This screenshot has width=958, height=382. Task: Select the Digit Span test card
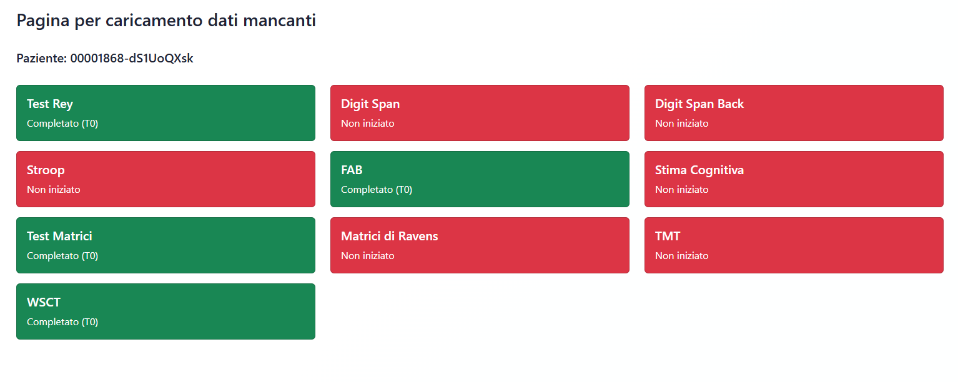tap(480, 112)
